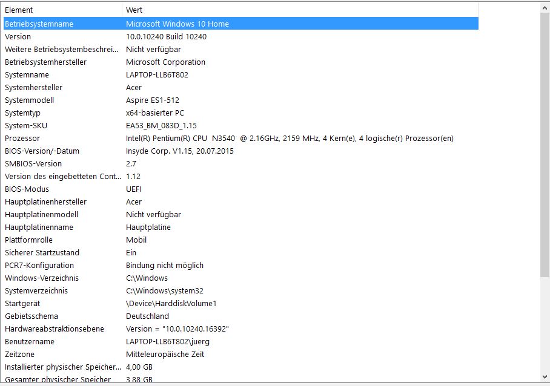Select the Version row label
Image resolution: width=550 pixels, height=386 pixels.
click(x=18, y=36)
